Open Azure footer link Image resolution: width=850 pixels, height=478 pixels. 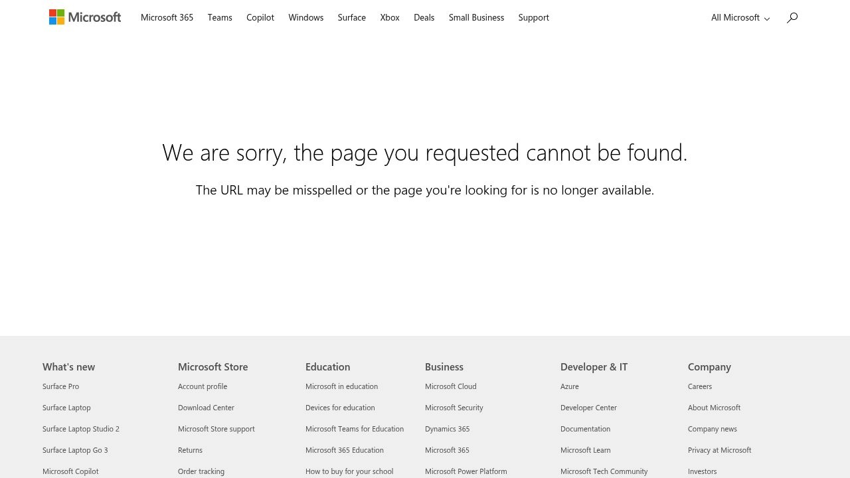point(570,386)
